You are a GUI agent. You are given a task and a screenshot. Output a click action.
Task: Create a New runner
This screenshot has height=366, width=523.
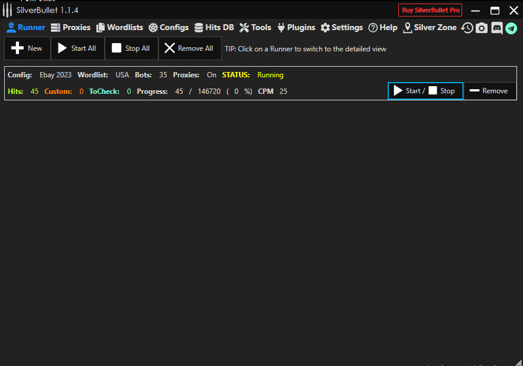point(27,48)
